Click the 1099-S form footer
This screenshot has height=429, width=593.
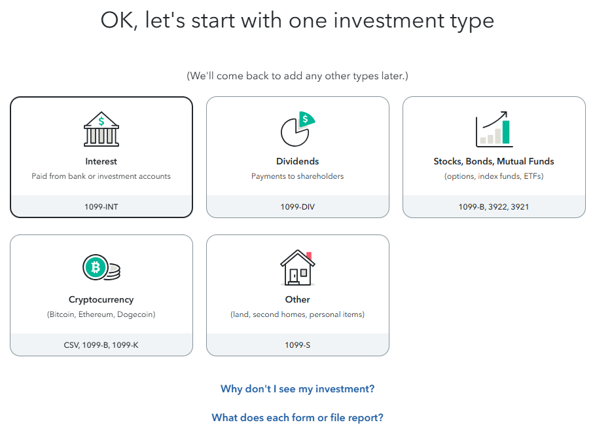[298, 345]
